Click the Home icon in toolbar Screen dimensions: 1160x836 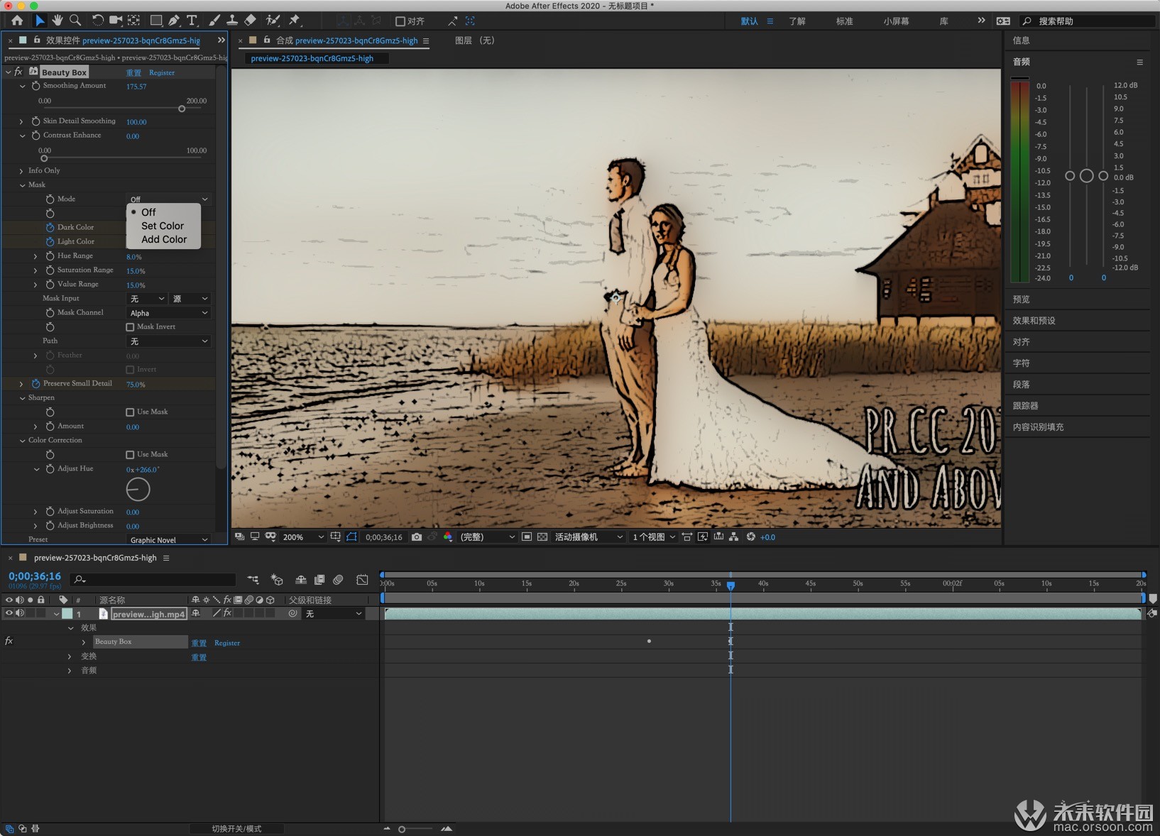[x=17, y=21]
